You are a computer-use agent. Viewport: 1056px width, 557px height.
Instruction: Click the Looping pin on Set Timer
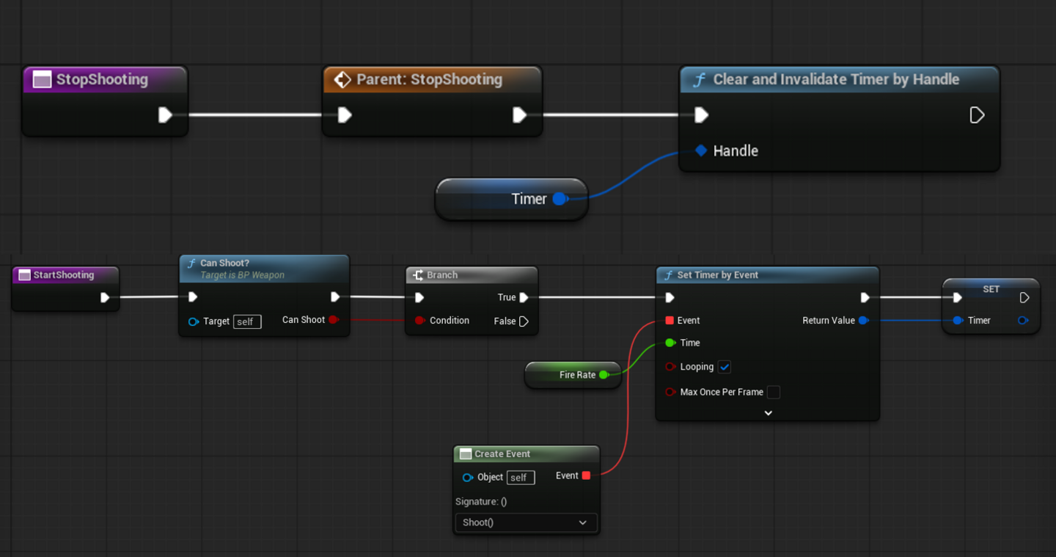tap(670, 367)
